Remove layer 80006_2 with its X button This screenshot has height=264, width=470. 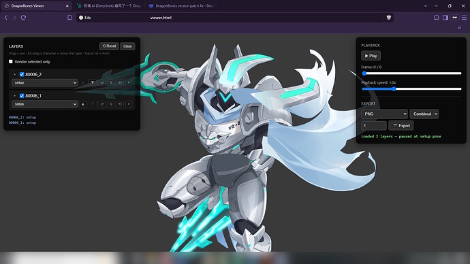point(129,82)
